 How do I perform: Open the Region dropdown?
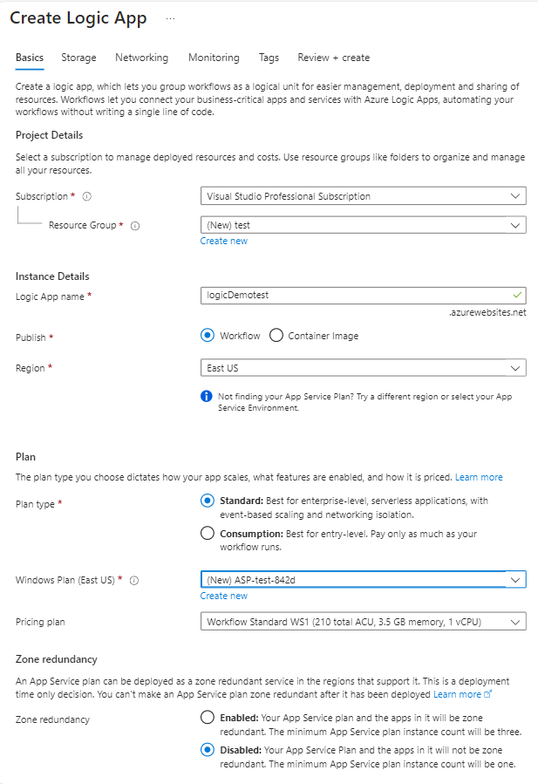pos(363,368)
